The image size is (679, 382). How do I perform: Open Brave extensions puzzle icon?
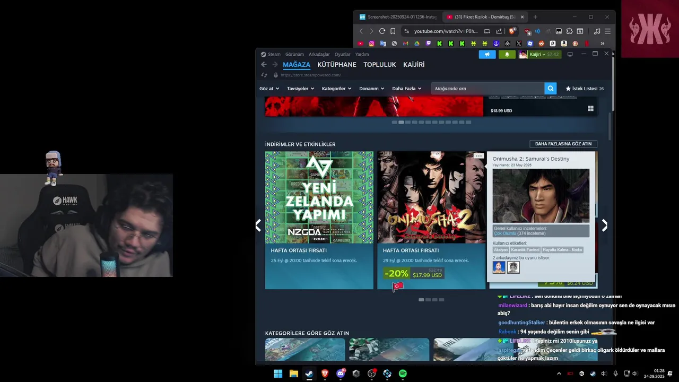(x=569, y=31)
